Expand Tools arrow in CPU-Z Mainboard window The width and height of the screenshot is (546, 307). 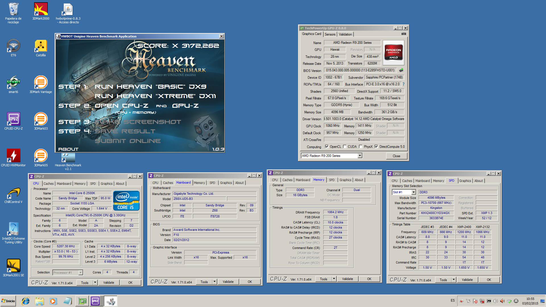pyautogui.click(x=215, y=282)
